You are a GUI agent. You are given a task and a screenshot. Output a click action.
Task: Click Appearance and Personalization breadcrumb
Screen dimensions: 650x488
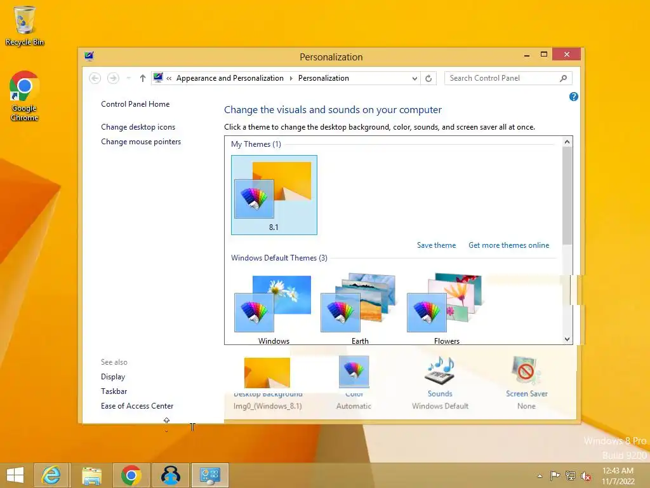pyautogui.click(x=230, y=78)
